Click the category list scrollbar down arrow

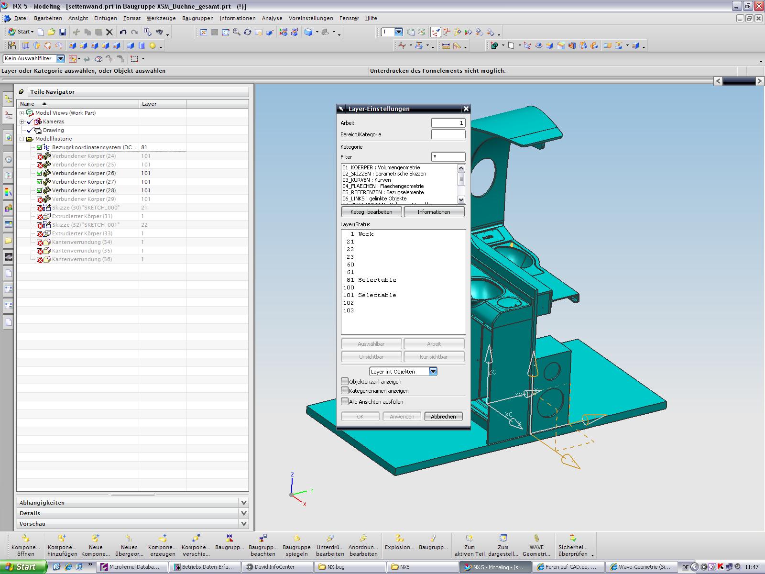[461, 199]
